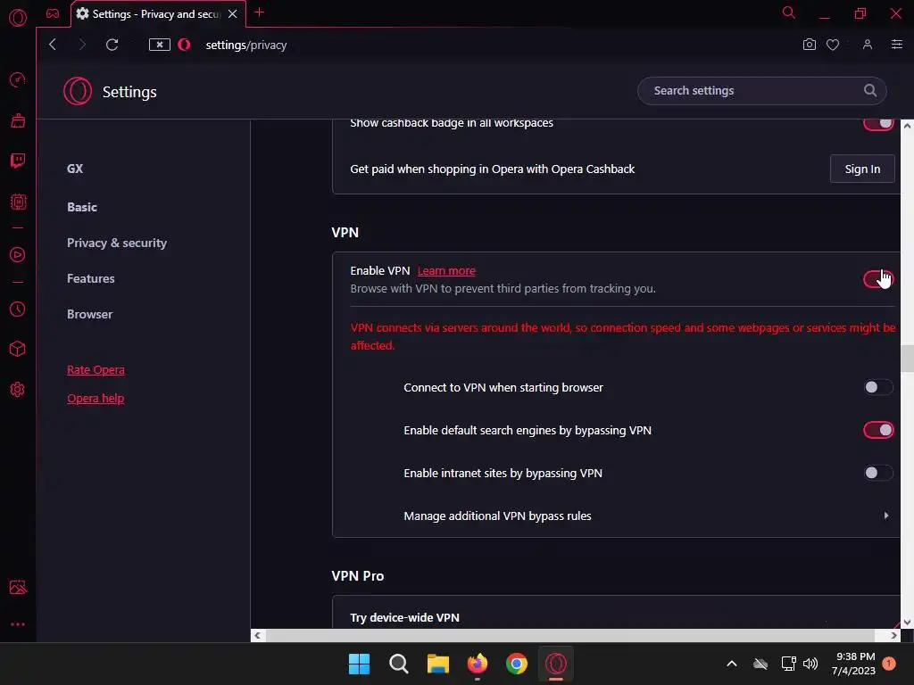Open GX Corner gamepad tab icon
The height and width of the screenshot is (685, 914).
[53, 13]
